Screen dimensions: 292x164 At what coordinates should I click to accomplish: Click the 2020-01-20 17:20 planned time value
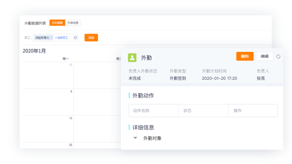219,78
